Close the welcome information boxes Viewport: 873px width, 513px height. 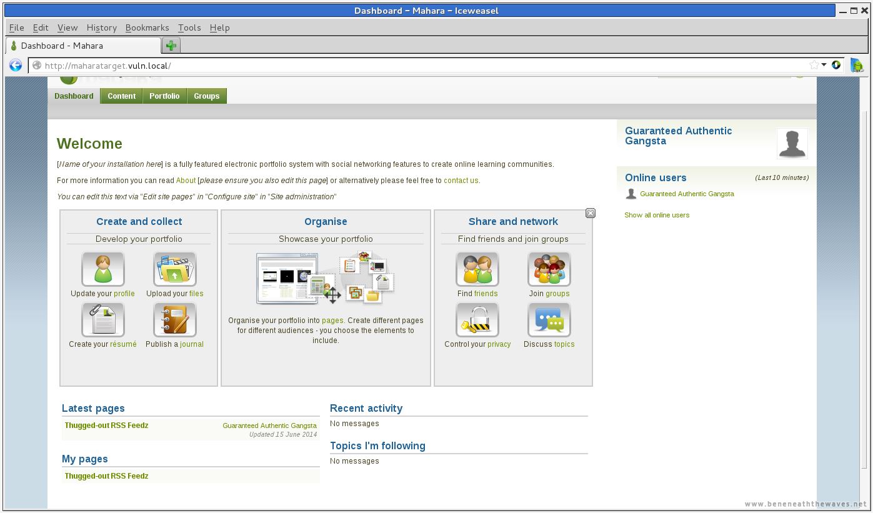pyautogui.click(x=591, y=213)
